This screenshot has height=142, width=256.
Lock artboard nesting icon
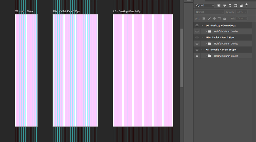[219, 19]
